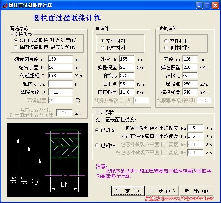Viewport: 221px width, 203px height.
Task: Minimize the 圆柱面过盈联接计算 window
Action: click(x=199, y=6)
